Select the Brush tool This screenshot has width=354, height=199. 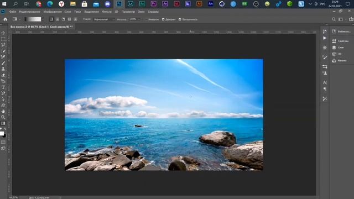(3, 63)
